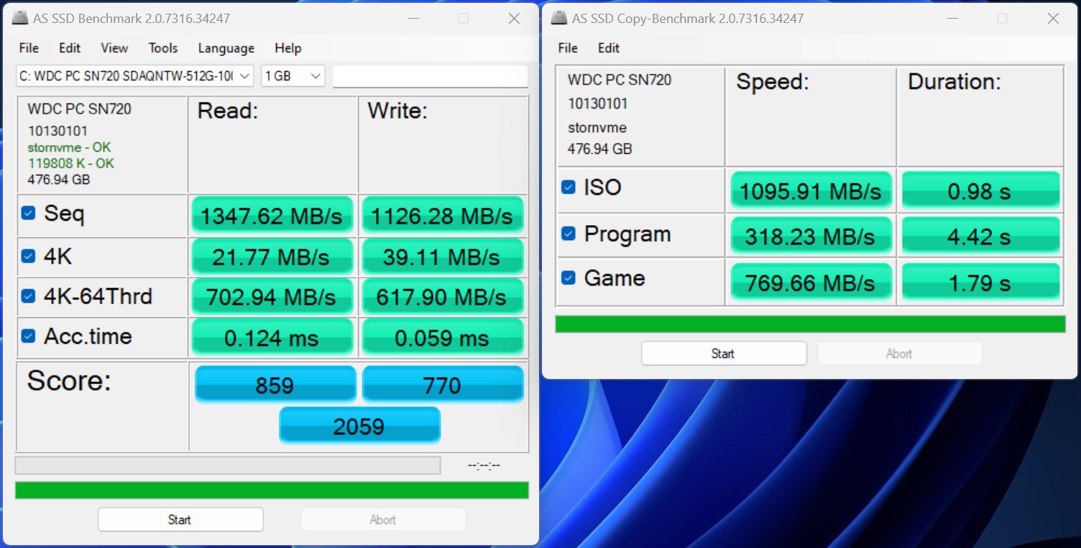Click the Seq read result 1347.62 MB/s

pos(272,215)
